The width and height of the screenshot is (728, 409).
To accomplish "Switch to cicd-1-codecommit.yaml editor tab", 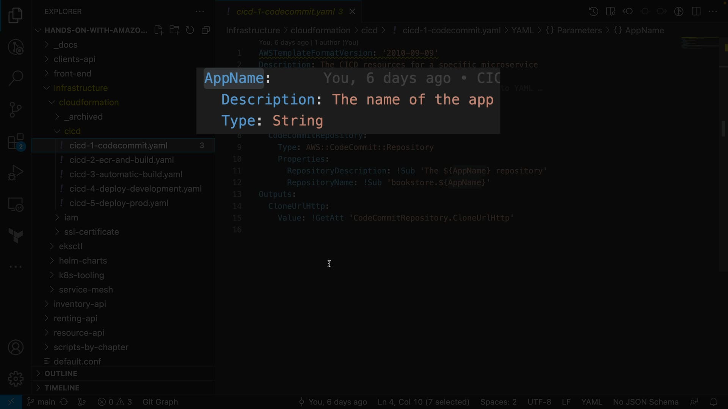I will (x=285, y=12).
